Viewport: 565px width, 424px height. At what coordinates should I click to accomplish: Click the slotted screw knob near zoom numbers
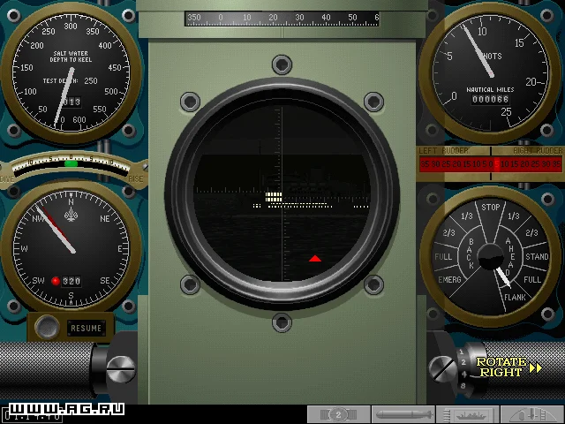pyautogui.click(x=444, y=367)
